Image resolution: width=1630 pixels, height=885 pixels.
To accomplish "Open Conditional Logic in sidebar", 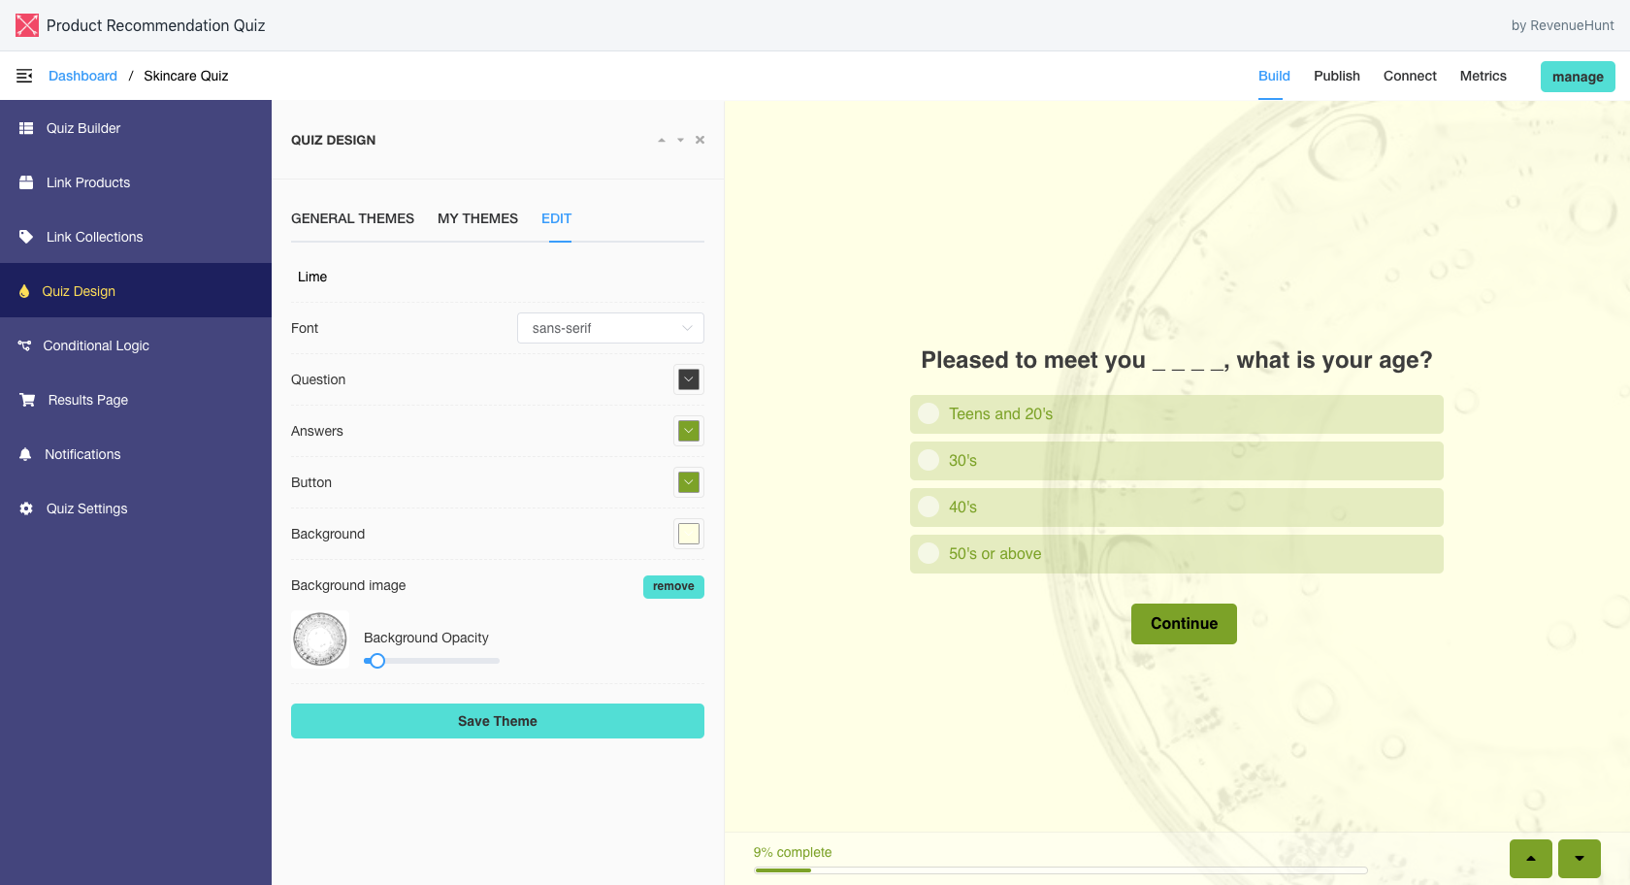I will pyautogui.click(x=136, y=345).
